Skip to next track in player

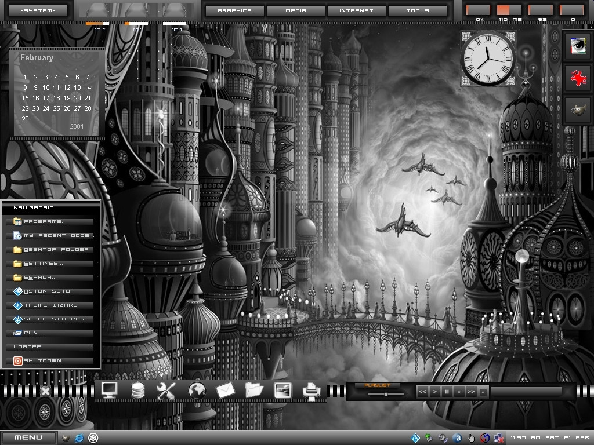click(x=471, y=392)
